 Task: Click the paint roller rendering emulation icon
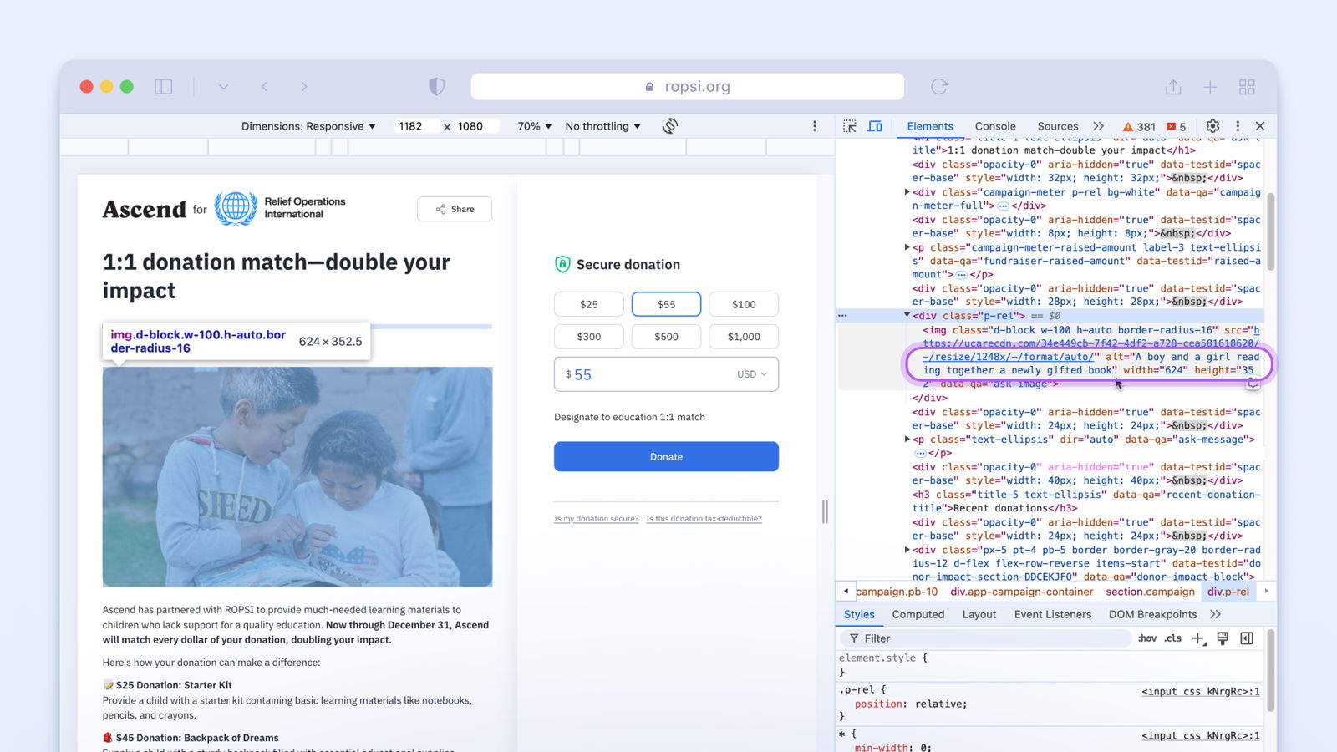[1223, 638]
